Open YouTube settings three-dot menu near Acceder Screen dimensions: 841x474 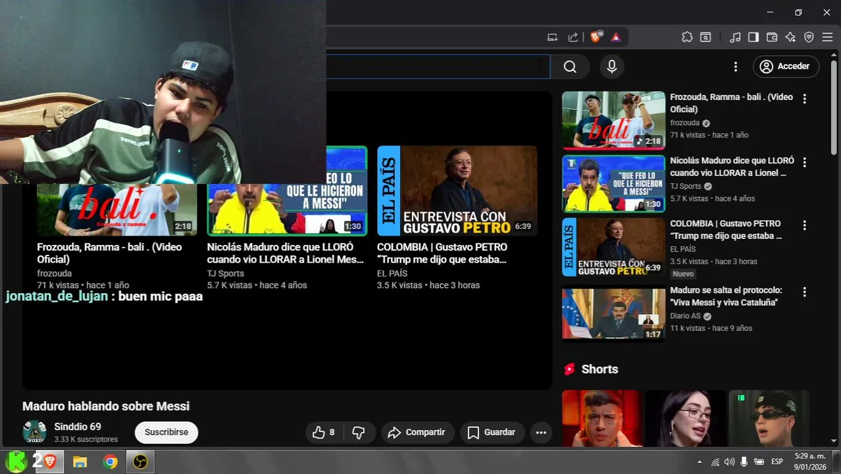[x=736, y=66]
